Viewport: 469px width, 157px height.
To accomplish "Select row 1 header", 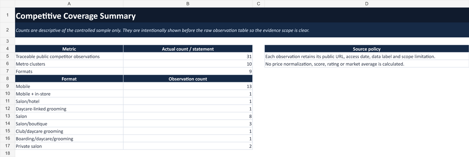I will (x=7, y=15).
